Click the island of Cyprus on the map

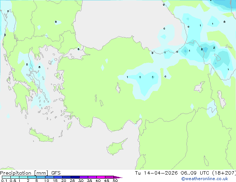tap(116, 147)
